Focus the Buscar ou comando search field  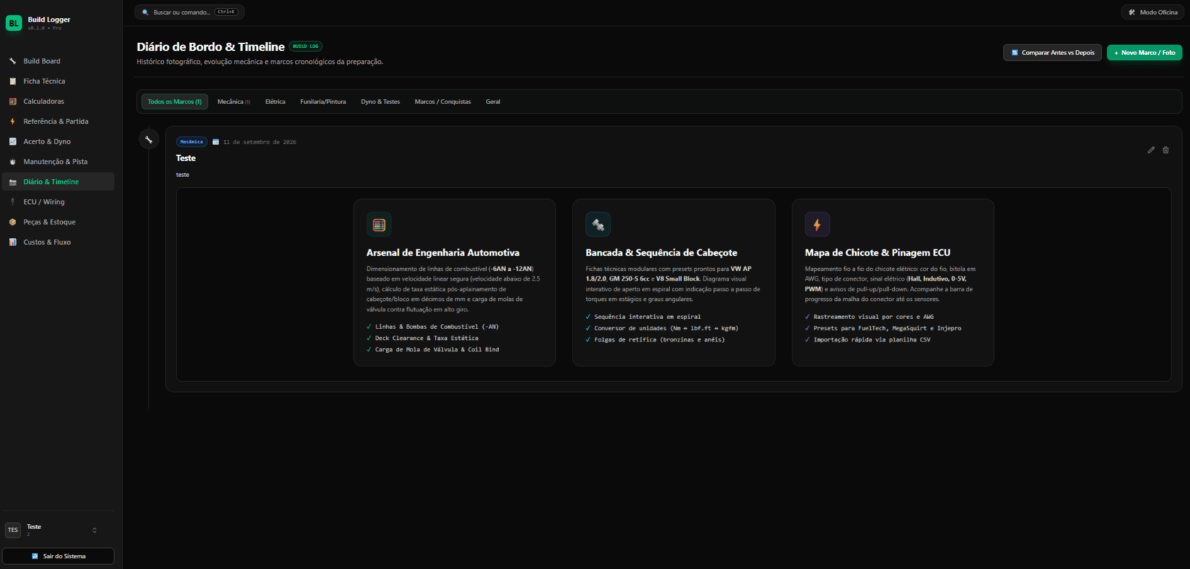pyautogui.click(x=189, y=12)
